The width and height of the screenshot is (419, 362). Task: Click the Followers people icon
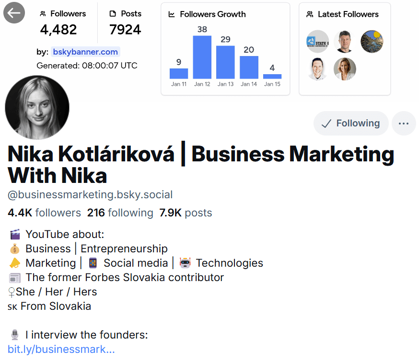click(43, 13)
